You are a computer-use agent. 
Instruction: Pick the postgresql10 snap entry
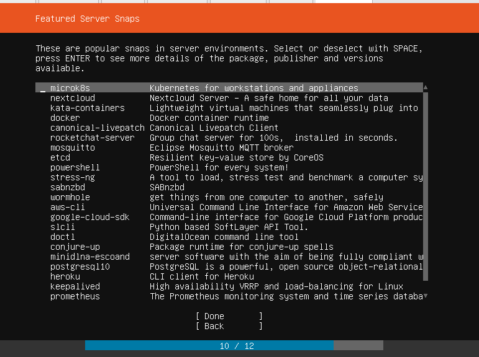[229, 267]
